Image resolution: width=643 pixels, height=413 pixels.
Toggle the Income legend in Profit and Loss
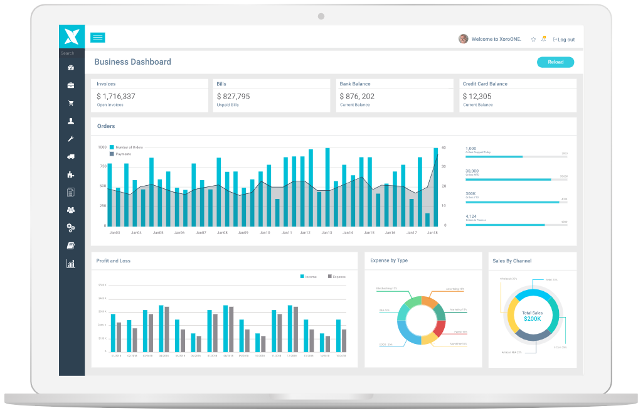(x=308, y=276)
